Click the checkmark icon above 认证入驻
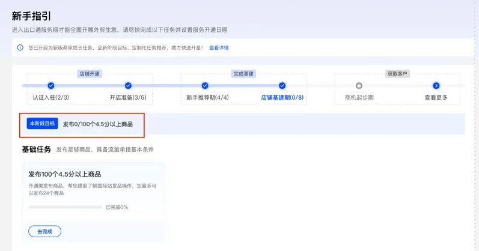Screen dimensions: 479x251 (51, 86)
